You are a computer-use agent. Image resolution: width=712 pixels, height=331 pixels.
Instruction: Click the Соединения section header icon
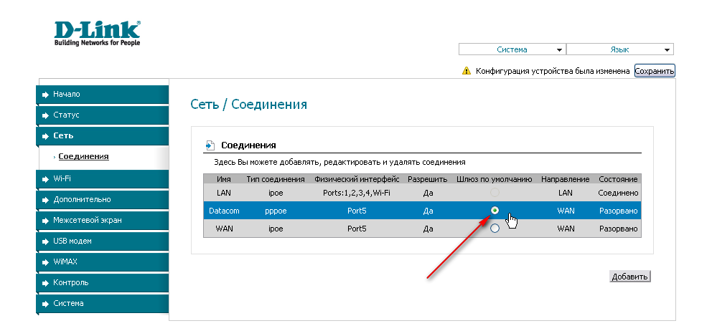point(210,145)
